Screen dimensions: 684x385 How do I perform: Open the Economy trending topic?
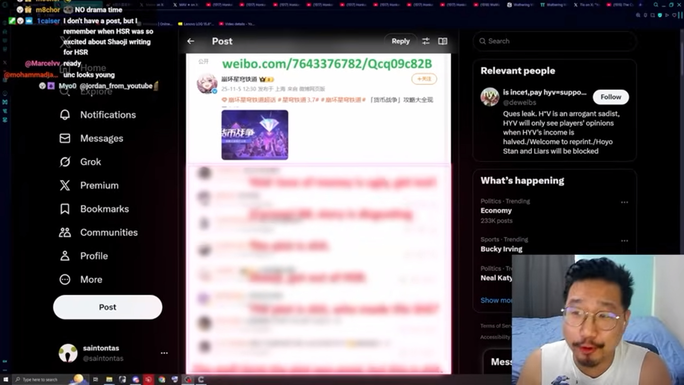tap(496, 211)
